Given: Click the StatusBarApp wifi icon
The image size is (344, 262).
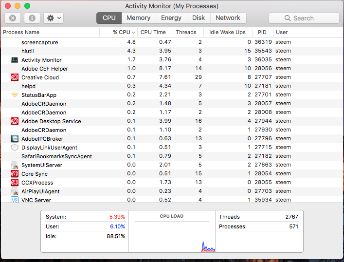Looking at the screenshot, I should coord(15,95).
